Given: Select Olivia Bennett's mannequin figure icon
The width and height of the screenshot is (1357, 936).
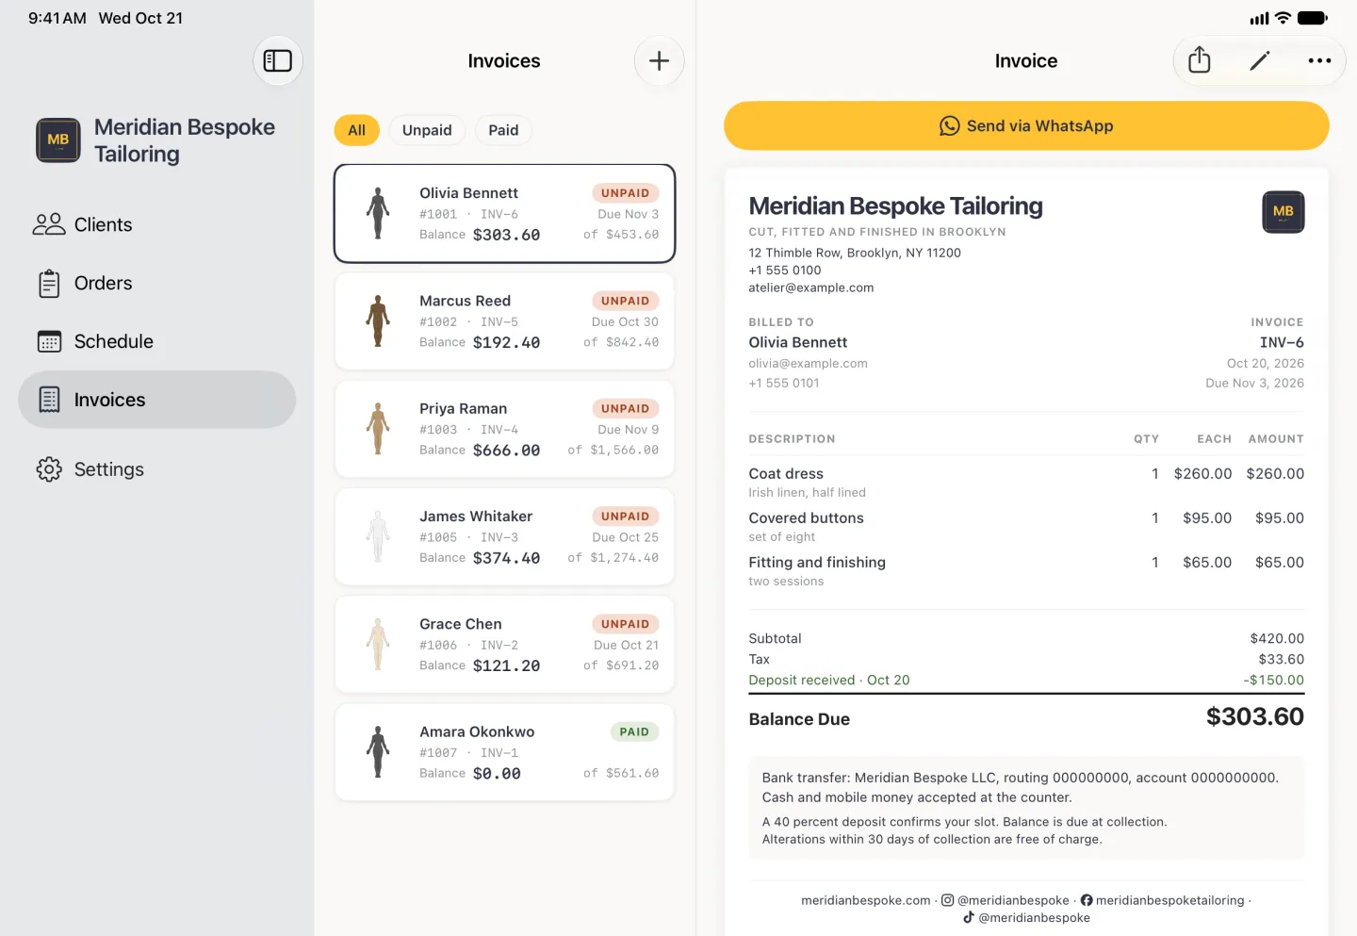Looking at the screenshot, I should click(x=379, y=213).
